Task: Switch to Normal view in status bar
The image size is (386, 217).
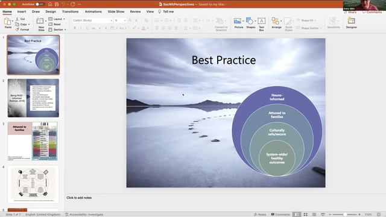Action: [x=297, y=215]
